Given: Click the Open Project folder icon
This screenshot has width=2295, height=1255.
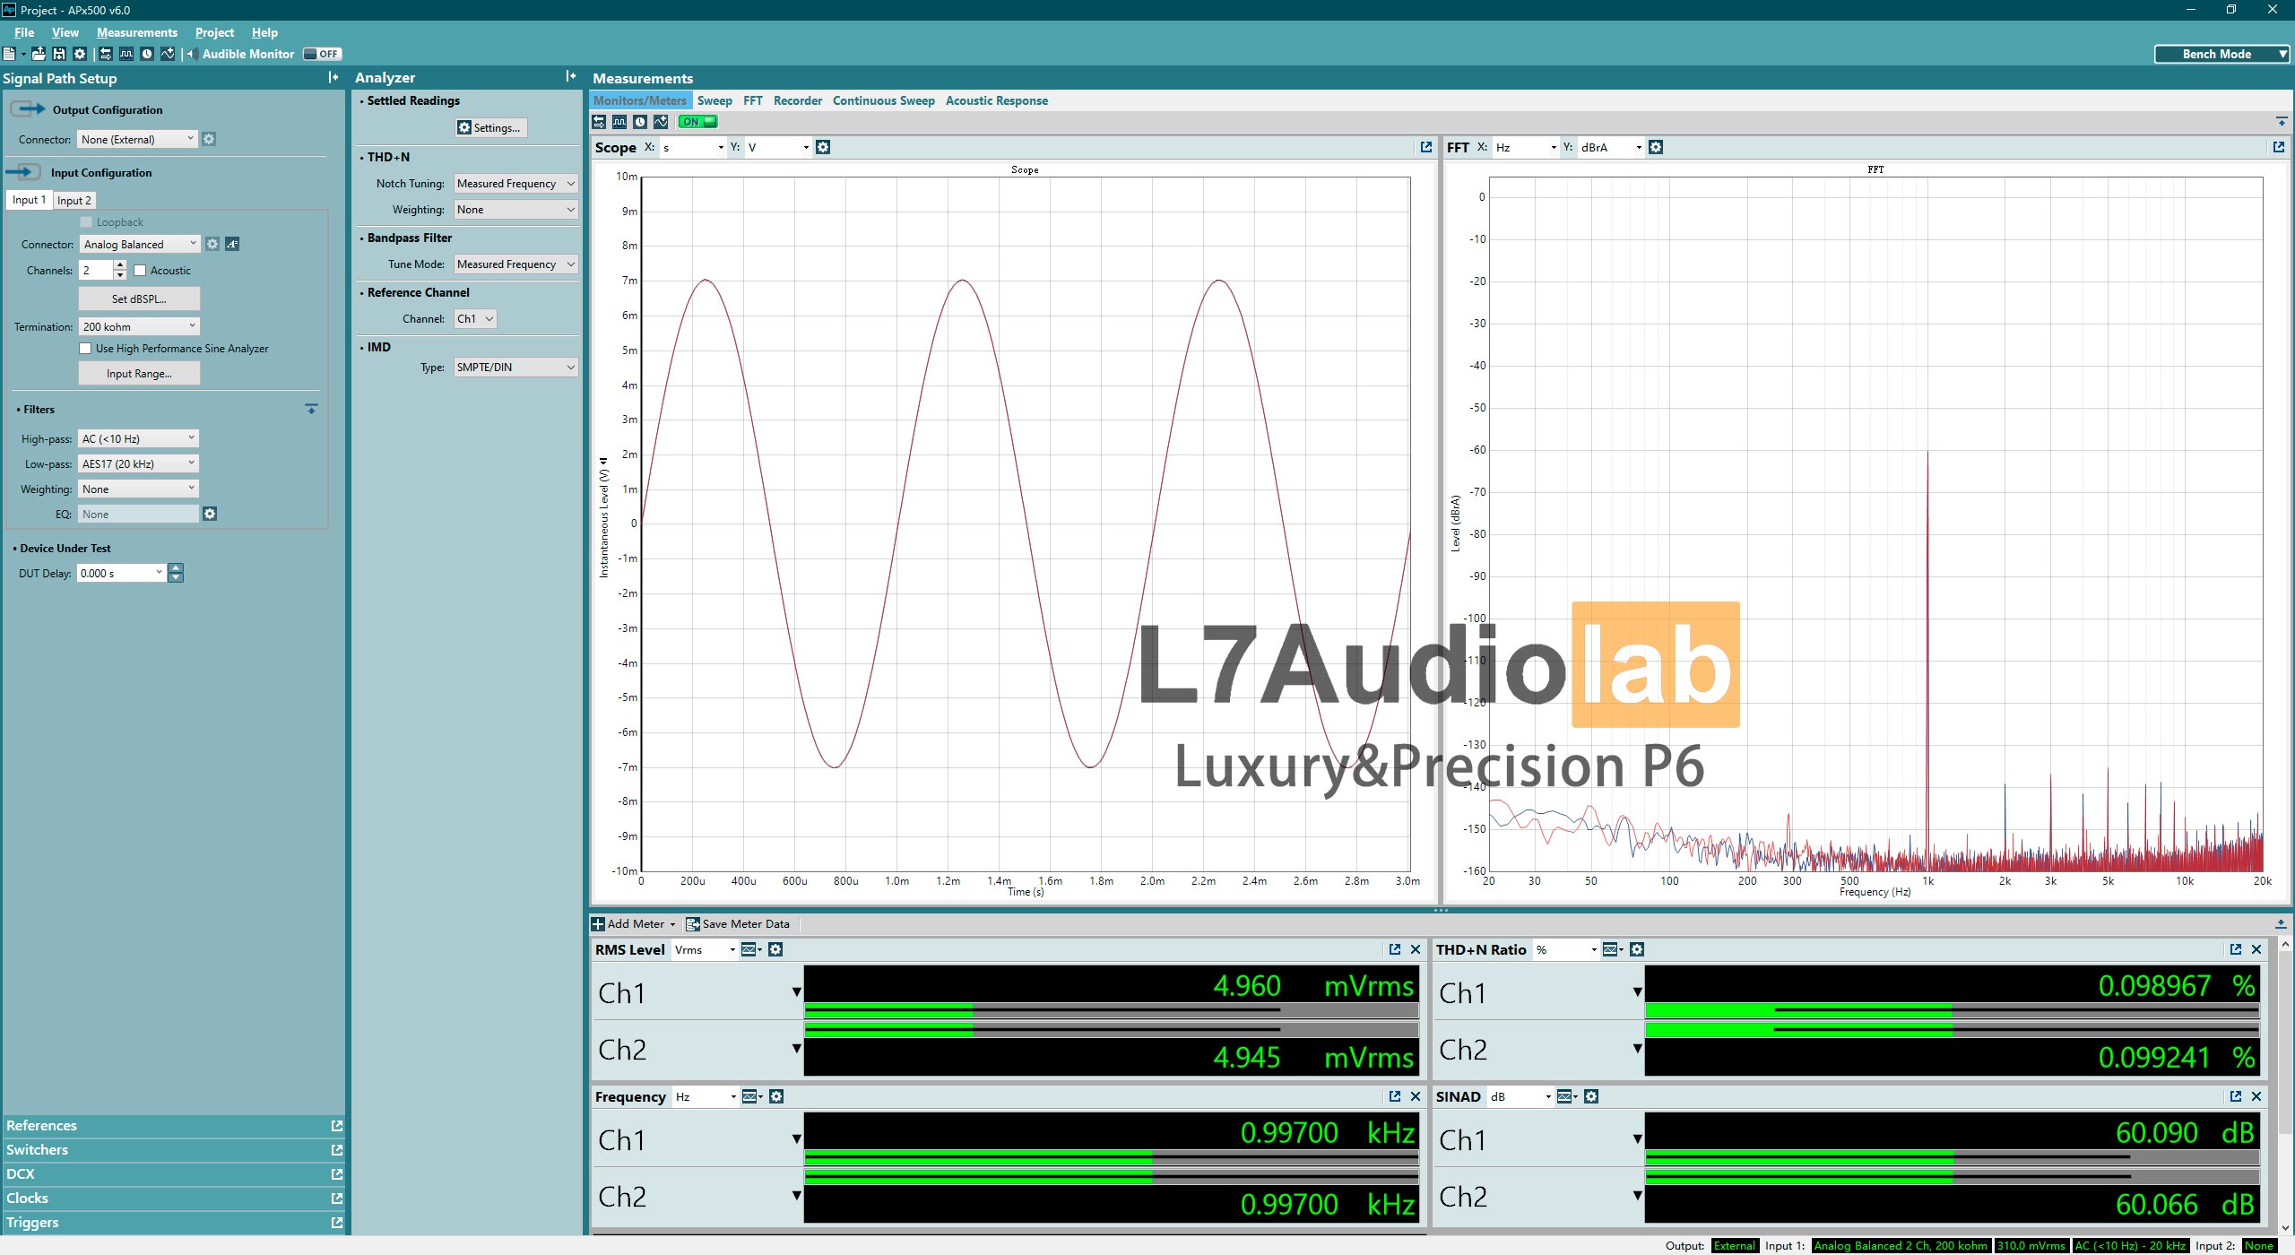Looking at the screenshot, I should pos(39,54).
